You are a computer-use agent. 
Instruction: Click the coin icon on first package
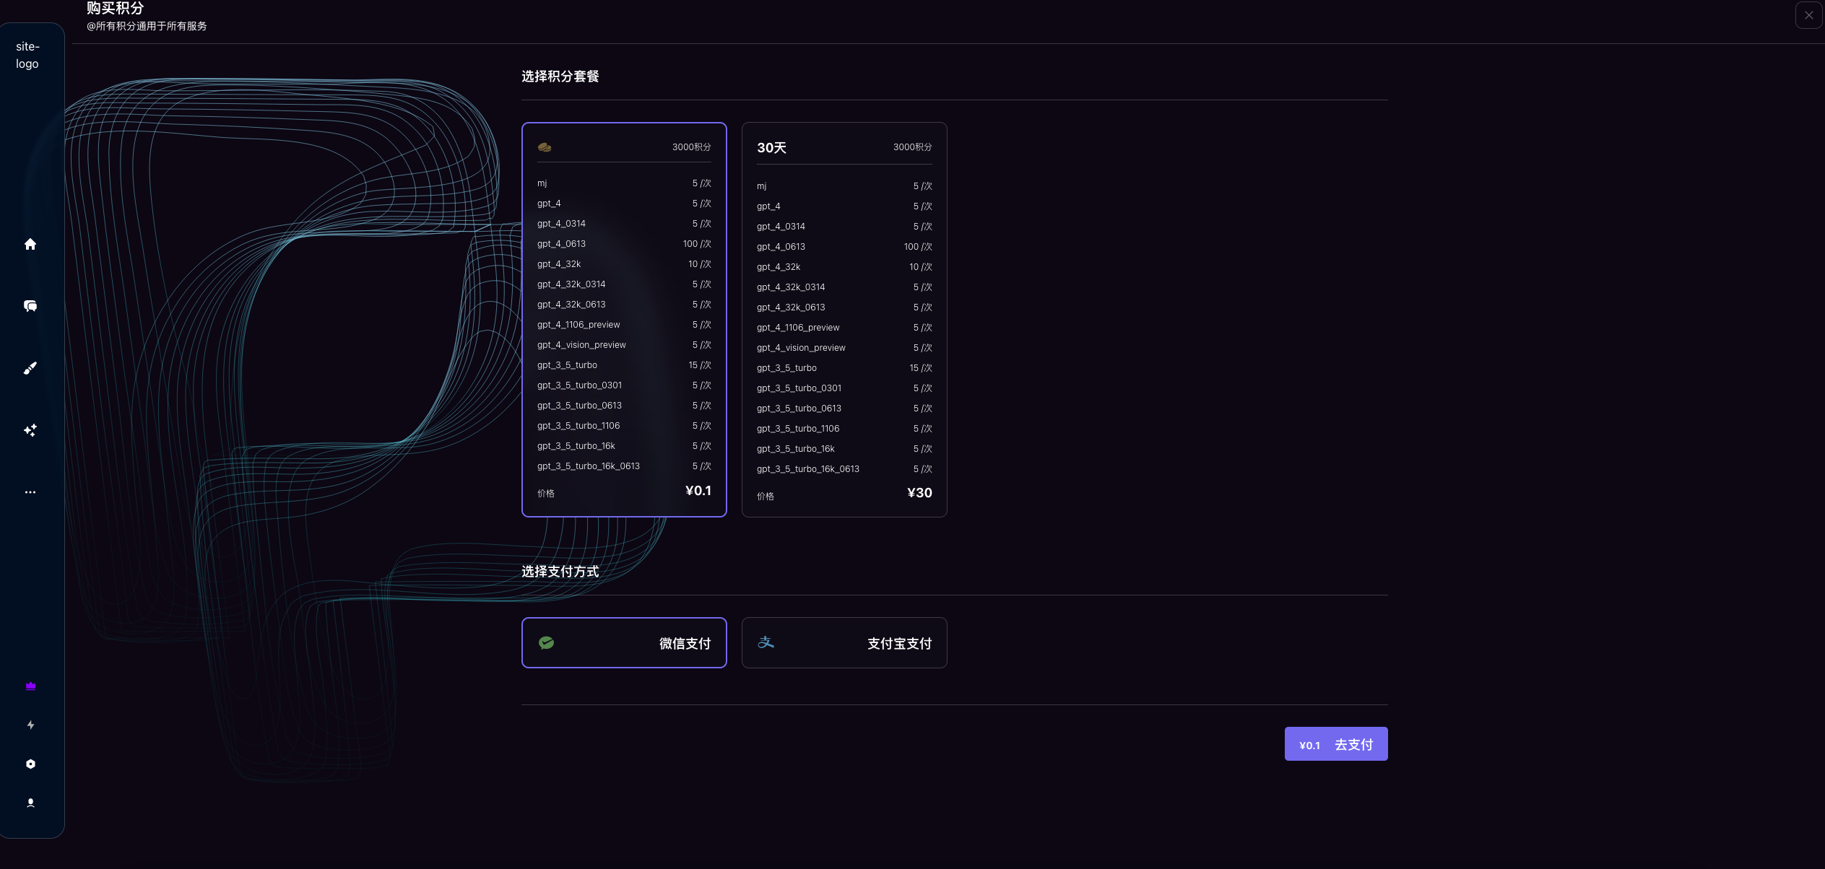coord(545,147)
